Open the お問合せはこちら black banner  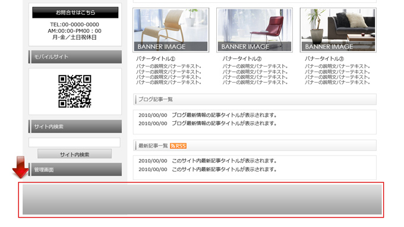coord(75,12)
